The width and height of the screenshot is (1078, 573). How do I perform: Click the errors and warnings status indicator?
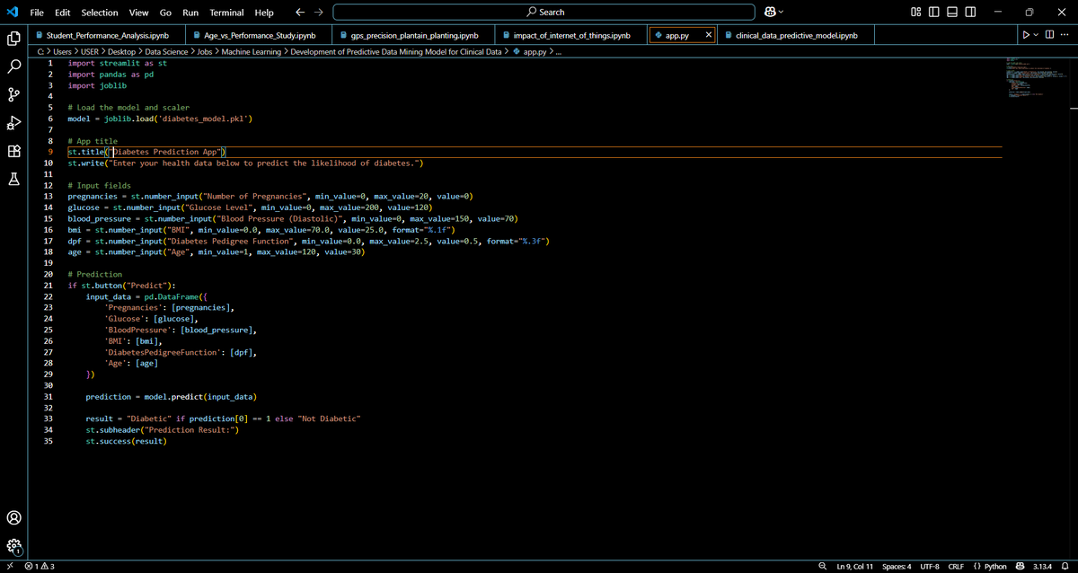(x=40, y=567)
